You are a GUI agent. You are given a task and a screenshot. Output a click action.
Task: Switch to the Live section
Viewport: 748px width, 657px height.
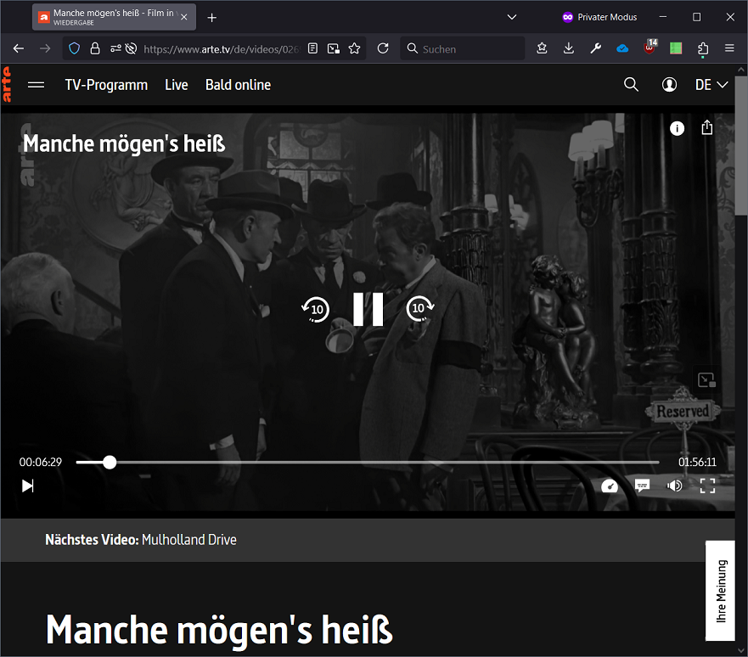[x=176, y=84]
